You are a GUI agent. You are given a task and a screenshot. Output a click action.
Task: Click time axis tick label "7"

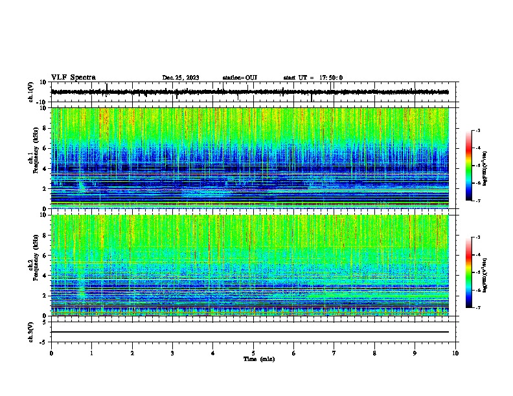(334, 353)
